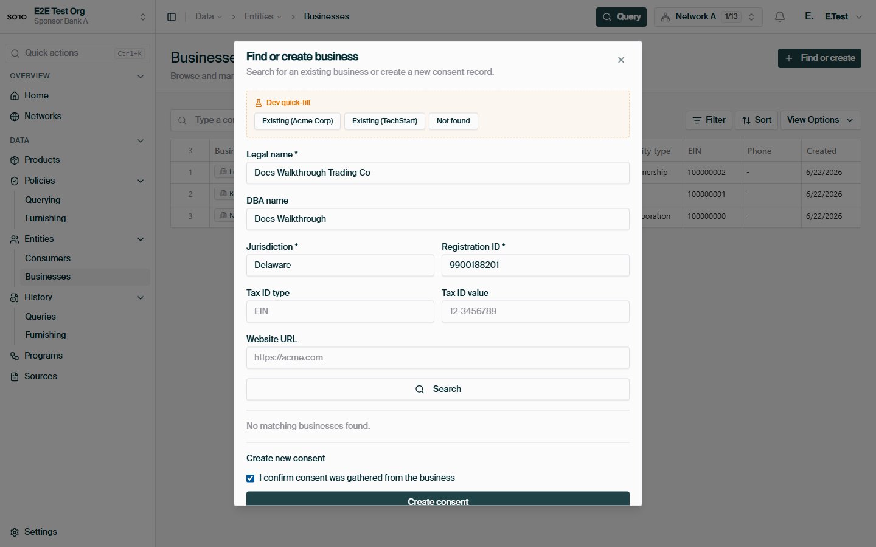This screenshot has height=547, width=876.
Task: Collapse the Policies submenu
Action: point(141,181)
